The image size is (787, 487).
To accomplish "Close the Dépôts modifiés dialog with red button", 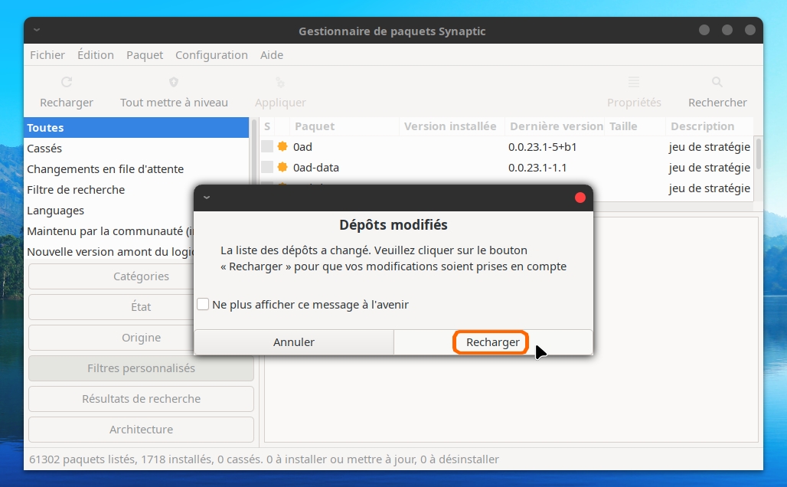I will click(x=580, y=198).
